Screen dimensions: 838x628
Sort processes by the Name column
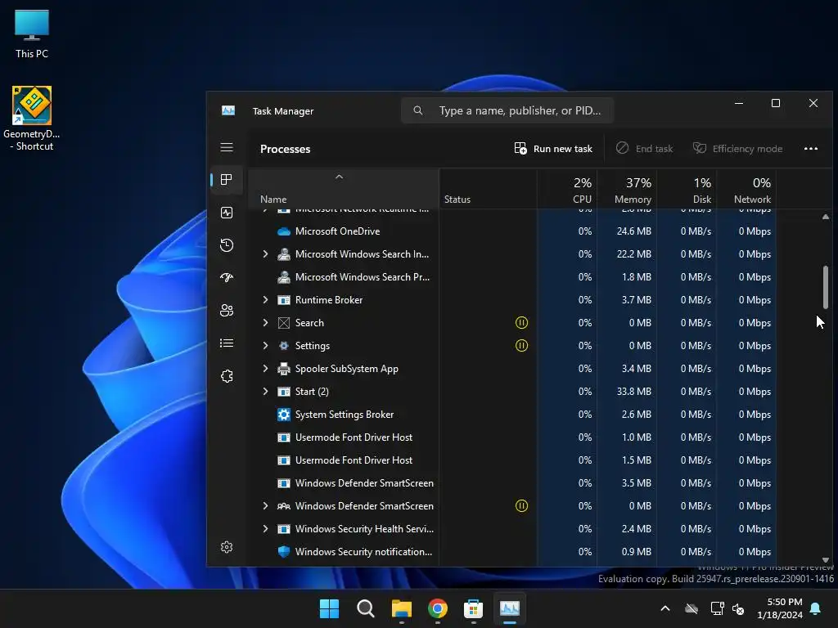343,189
